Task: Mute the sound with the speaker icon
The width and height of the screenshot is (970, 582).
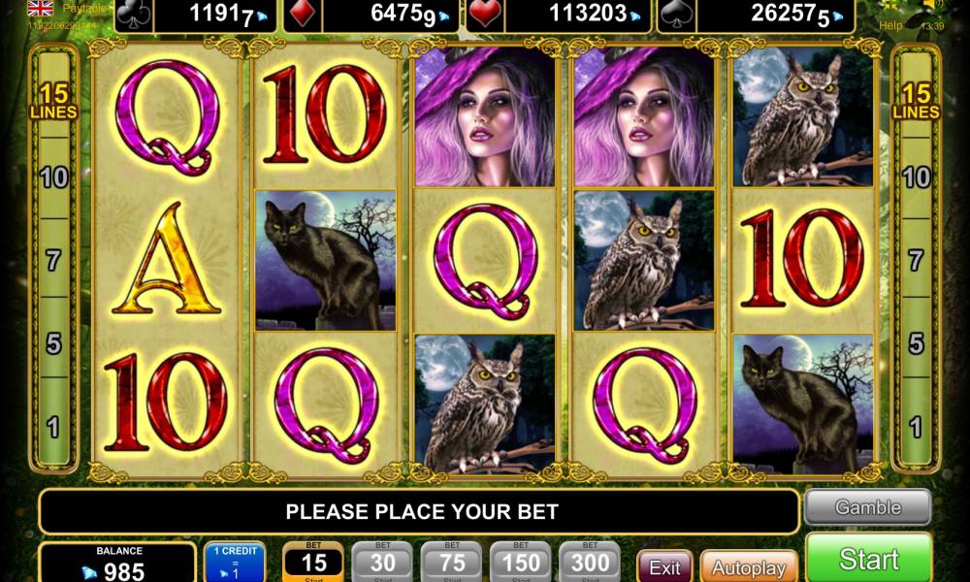Action: (931, 5)
